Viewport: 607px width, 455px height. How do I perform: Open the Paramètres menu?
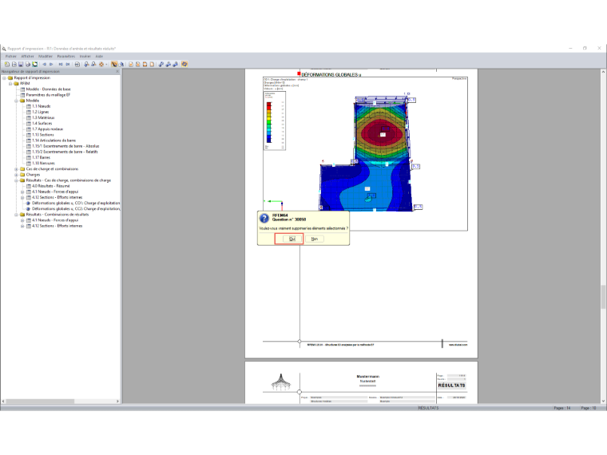[x=65, y=57]
